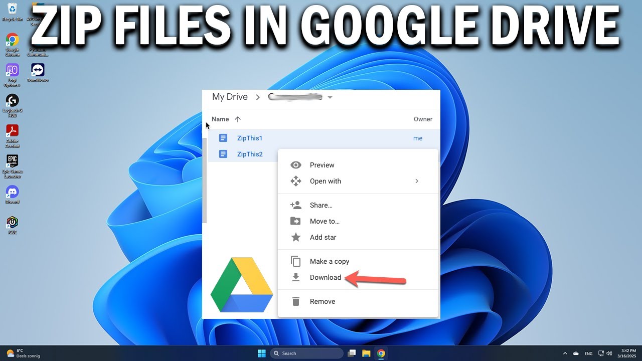This screenshot has height=361, width=642.
Task: Go to My Drive breadcrumb
Action: pyautogui.click(x=230, y=97)
